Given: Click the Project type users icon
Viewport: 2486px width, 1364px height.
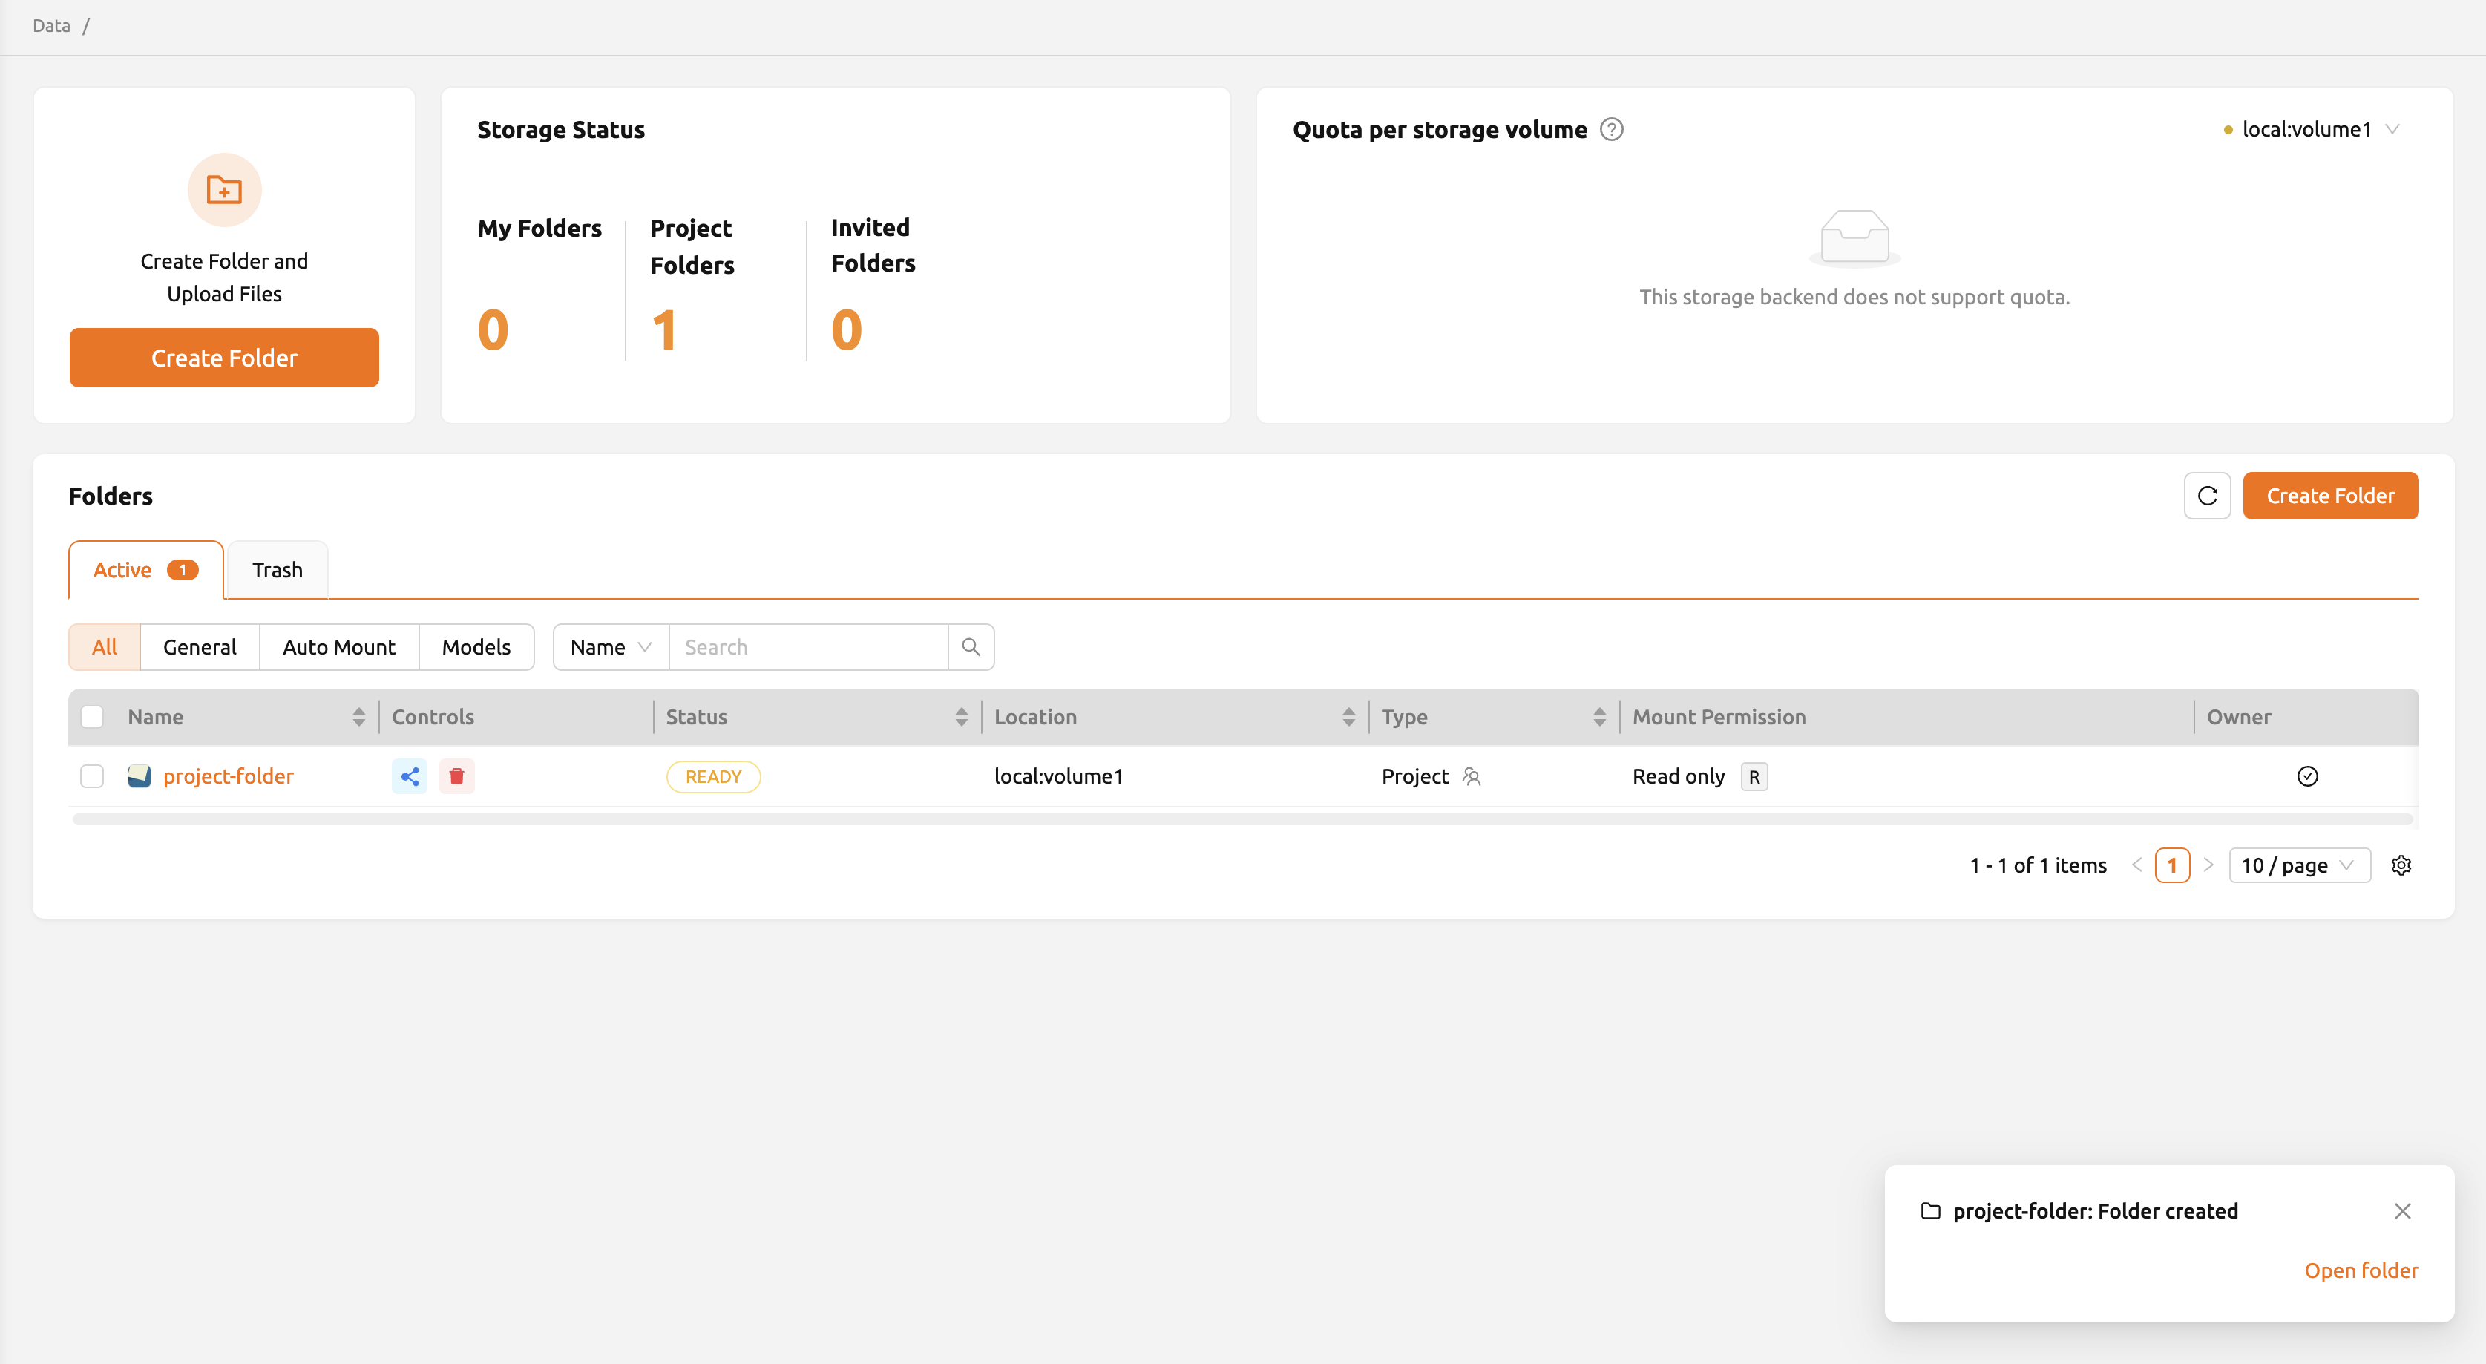Looking at the screenshot, I should 1471,776.
